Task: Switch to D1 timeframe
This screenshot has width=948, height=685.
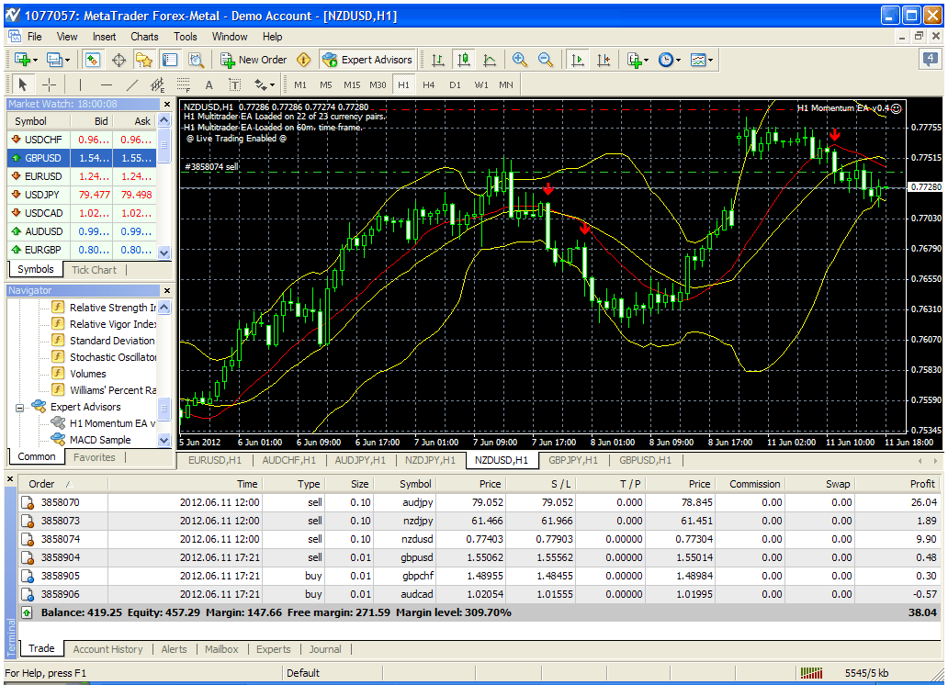Action: tap(455, 84)
